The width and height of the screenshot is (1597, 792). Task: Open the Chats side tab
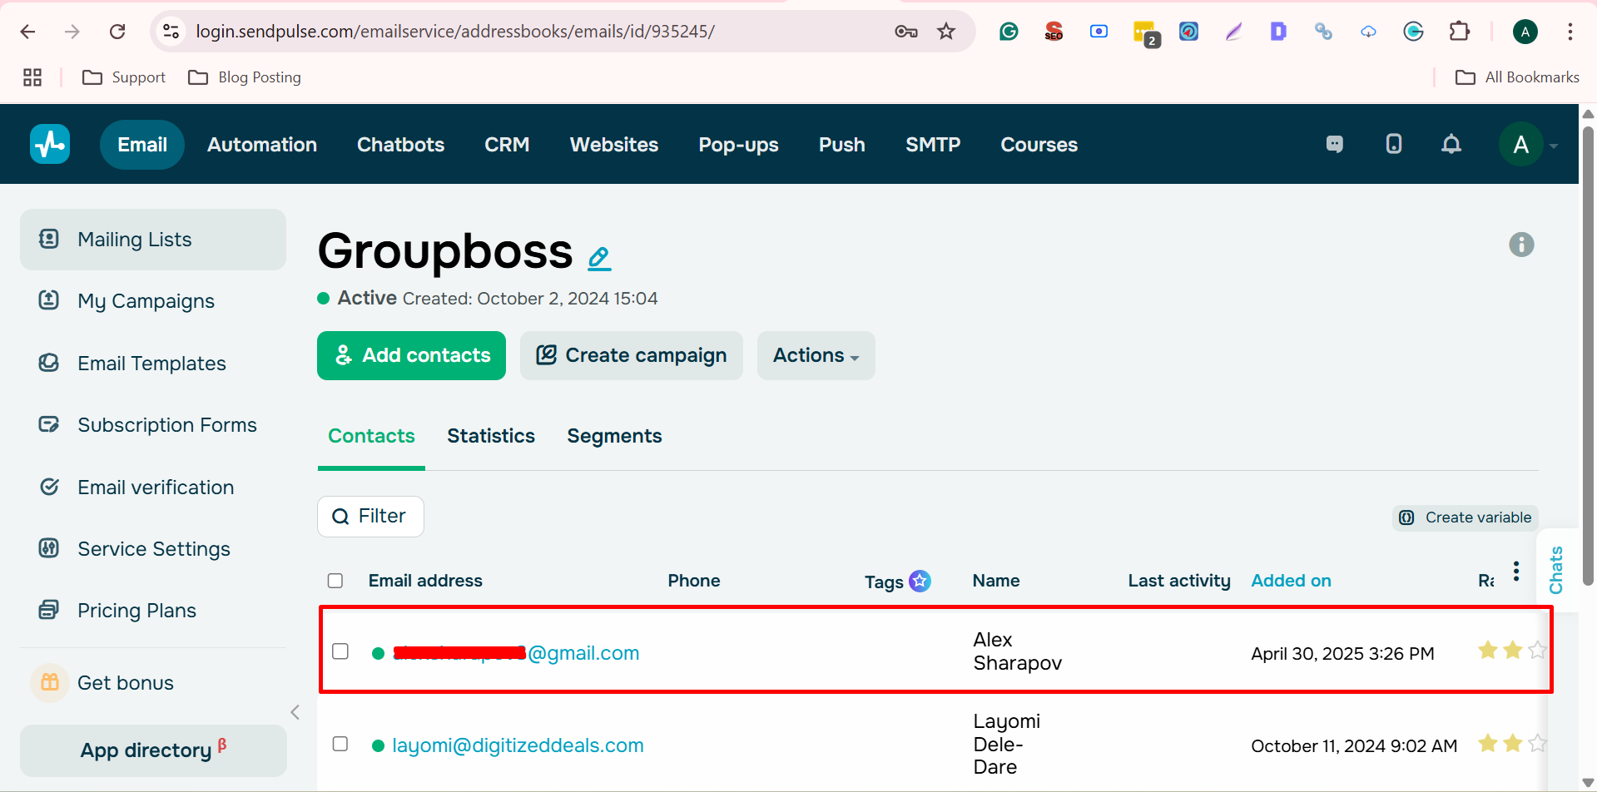pyautogui.click(x=1556, y=571)
